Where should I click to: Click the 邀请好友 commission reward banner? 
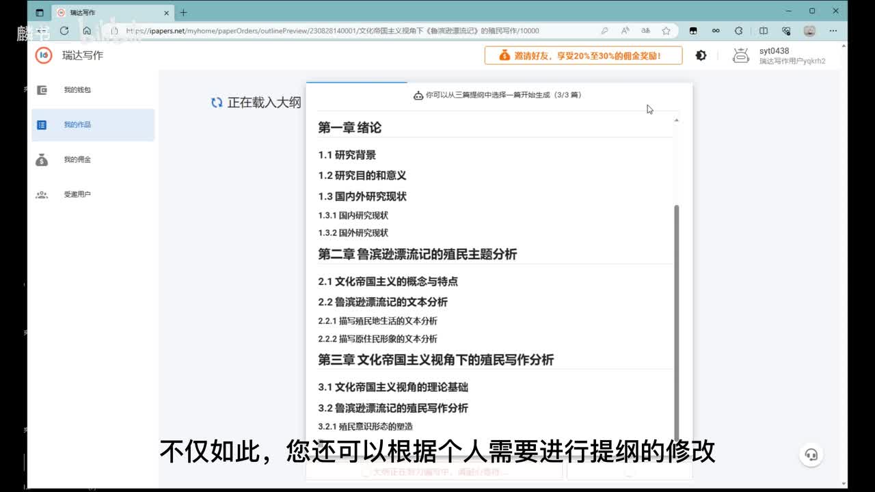pyautogui.click(x=583, y=55)
